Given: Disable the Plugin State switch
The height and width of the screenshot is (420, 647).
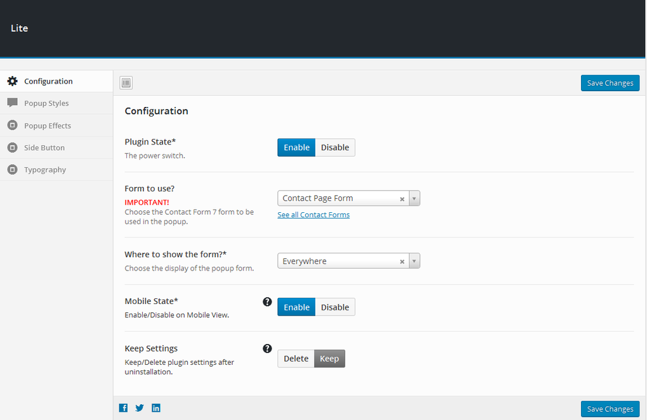Looking at the screenshot, I should [x=335, y=147].
